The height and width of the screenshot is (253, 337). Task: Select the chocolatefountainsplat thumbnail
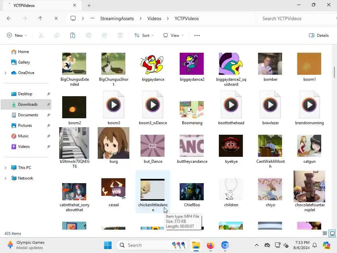pos(309,186)
